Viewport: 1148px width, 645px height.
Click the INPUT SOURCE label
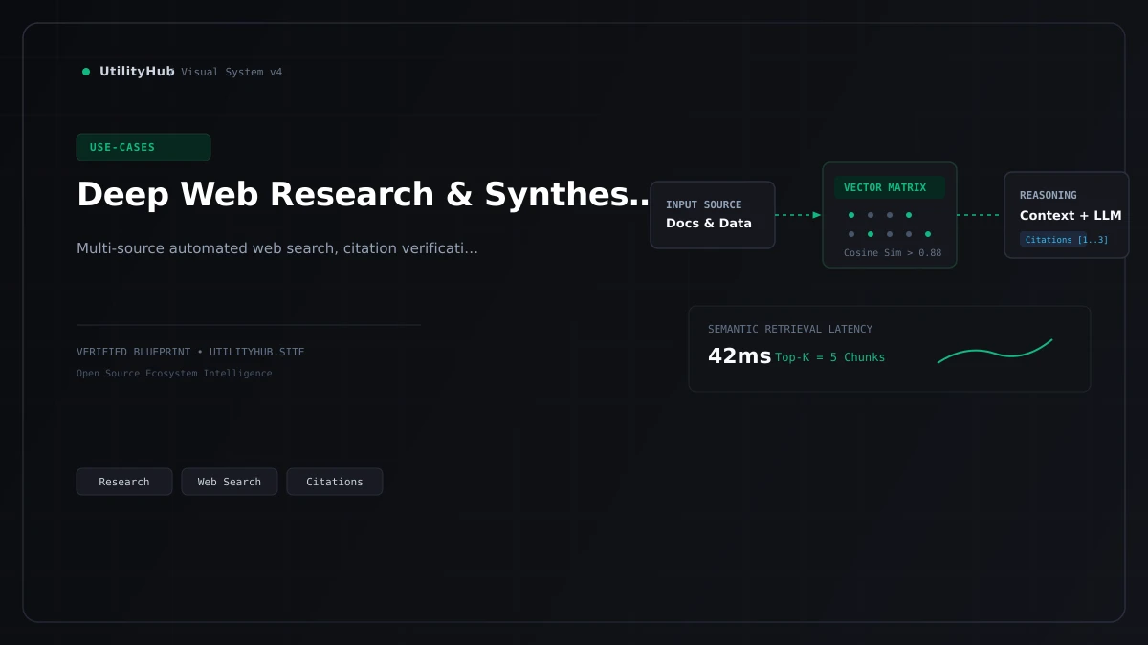pos(704,204)
